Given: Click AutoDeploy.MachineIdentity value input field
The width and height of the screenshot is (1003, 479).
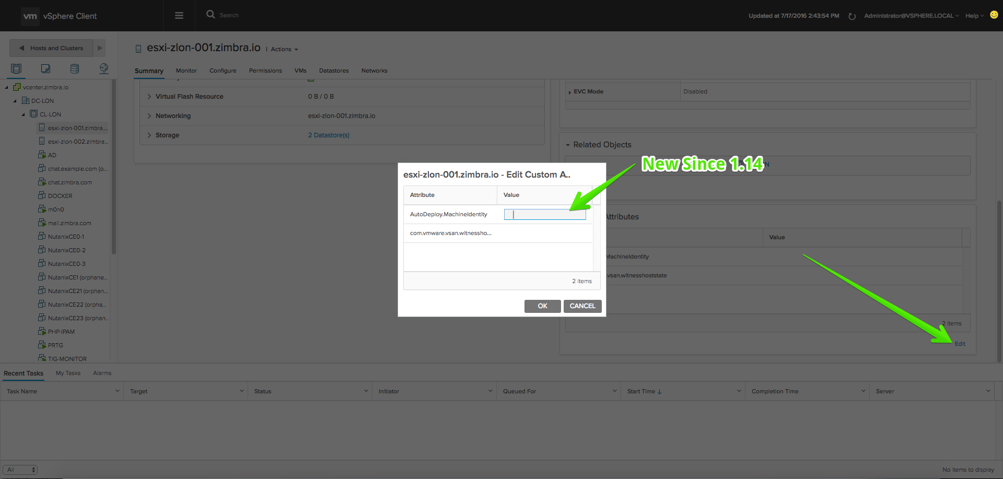Looking at the screenshot, I should tap(545, 214).
